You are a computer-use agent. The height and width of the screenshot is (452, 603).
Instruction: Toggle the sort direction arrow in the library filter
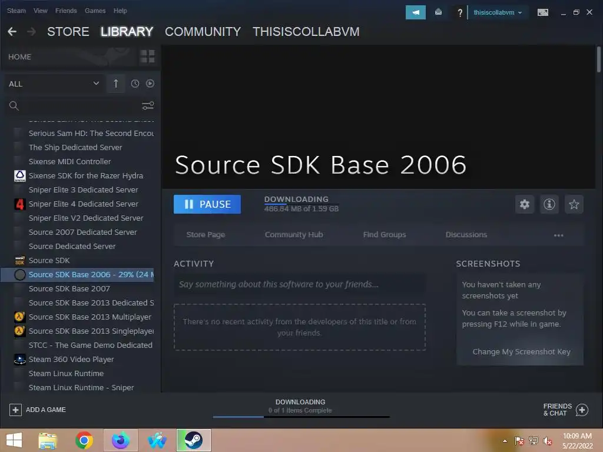(116, 84)
